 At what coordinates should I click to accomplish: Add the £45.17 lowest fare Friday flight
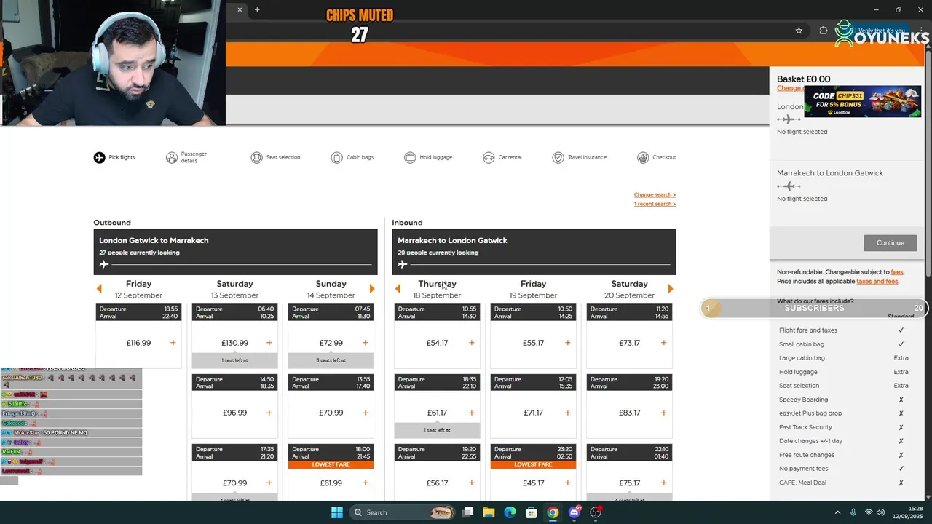coord(567,483)
